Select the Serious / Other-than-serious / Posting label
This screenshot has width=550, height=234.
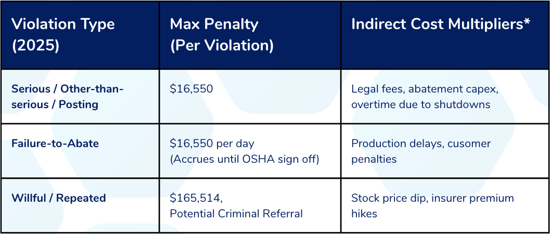[68, 97]
